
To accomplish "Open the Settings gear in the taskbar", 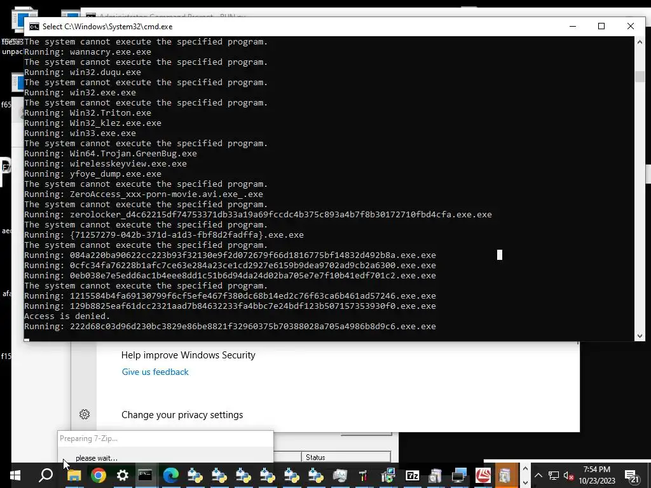I will tap(122, 475).
